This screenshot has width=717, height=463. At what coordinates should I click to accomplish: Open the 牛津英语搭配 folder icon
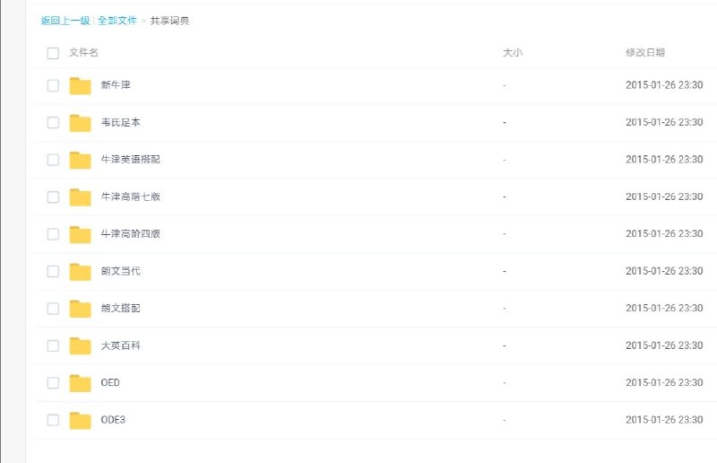coord(80,160)
